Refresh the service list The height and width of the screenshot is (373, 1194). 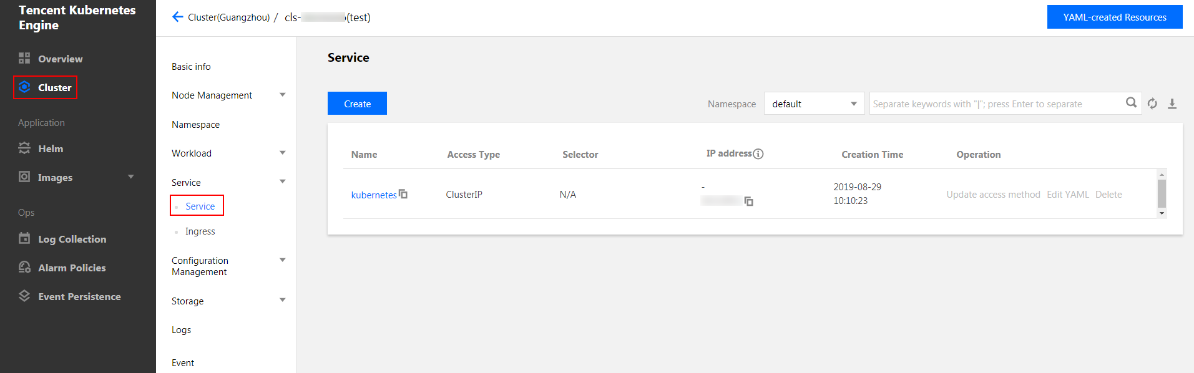click(1152, 104)
